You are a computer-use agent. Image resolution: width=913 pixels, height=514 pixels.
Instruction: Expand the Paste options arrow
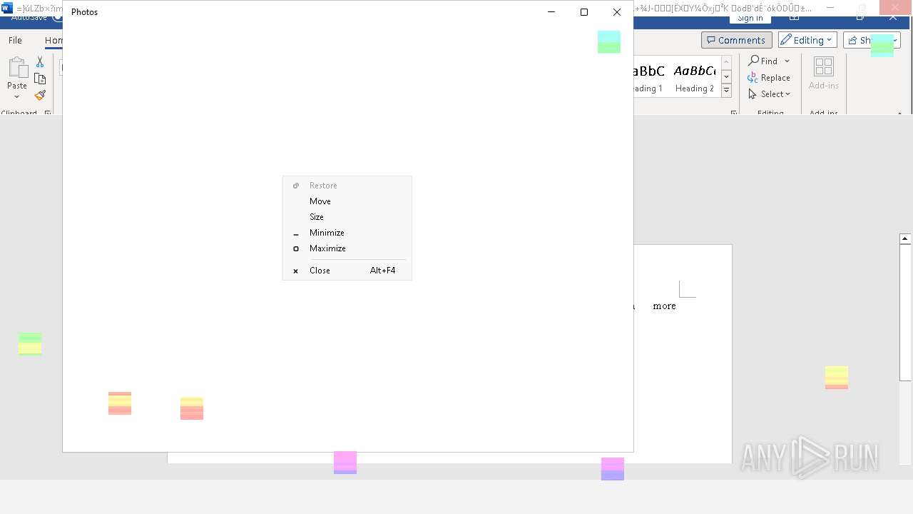click(17, 96)
